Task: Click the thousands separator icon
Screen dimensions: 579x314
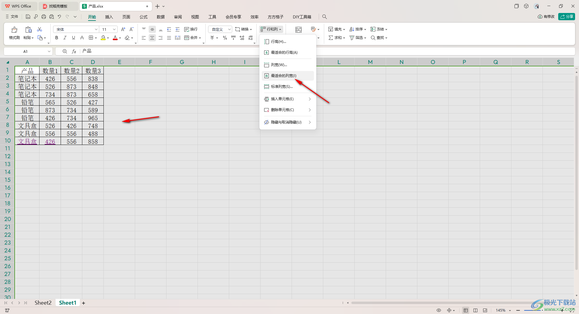Action: click(233, 38)
